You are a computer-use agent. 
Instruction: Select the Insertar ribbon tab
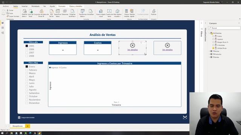[24, 6]
